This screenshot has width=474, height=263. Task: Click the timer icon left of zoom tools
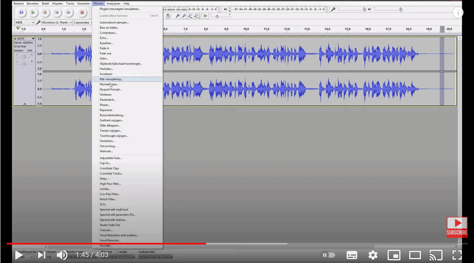click(168, 16)
